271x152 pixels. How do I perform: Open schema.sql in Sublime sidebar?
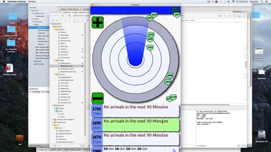click(40, 16)
